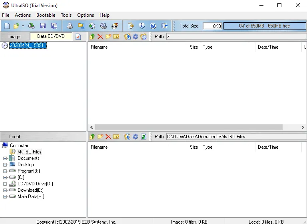The height and width of the screenshot is (224, 307).
Task: Click the Save As multi-floppy icon
Action: click(54, 26)
